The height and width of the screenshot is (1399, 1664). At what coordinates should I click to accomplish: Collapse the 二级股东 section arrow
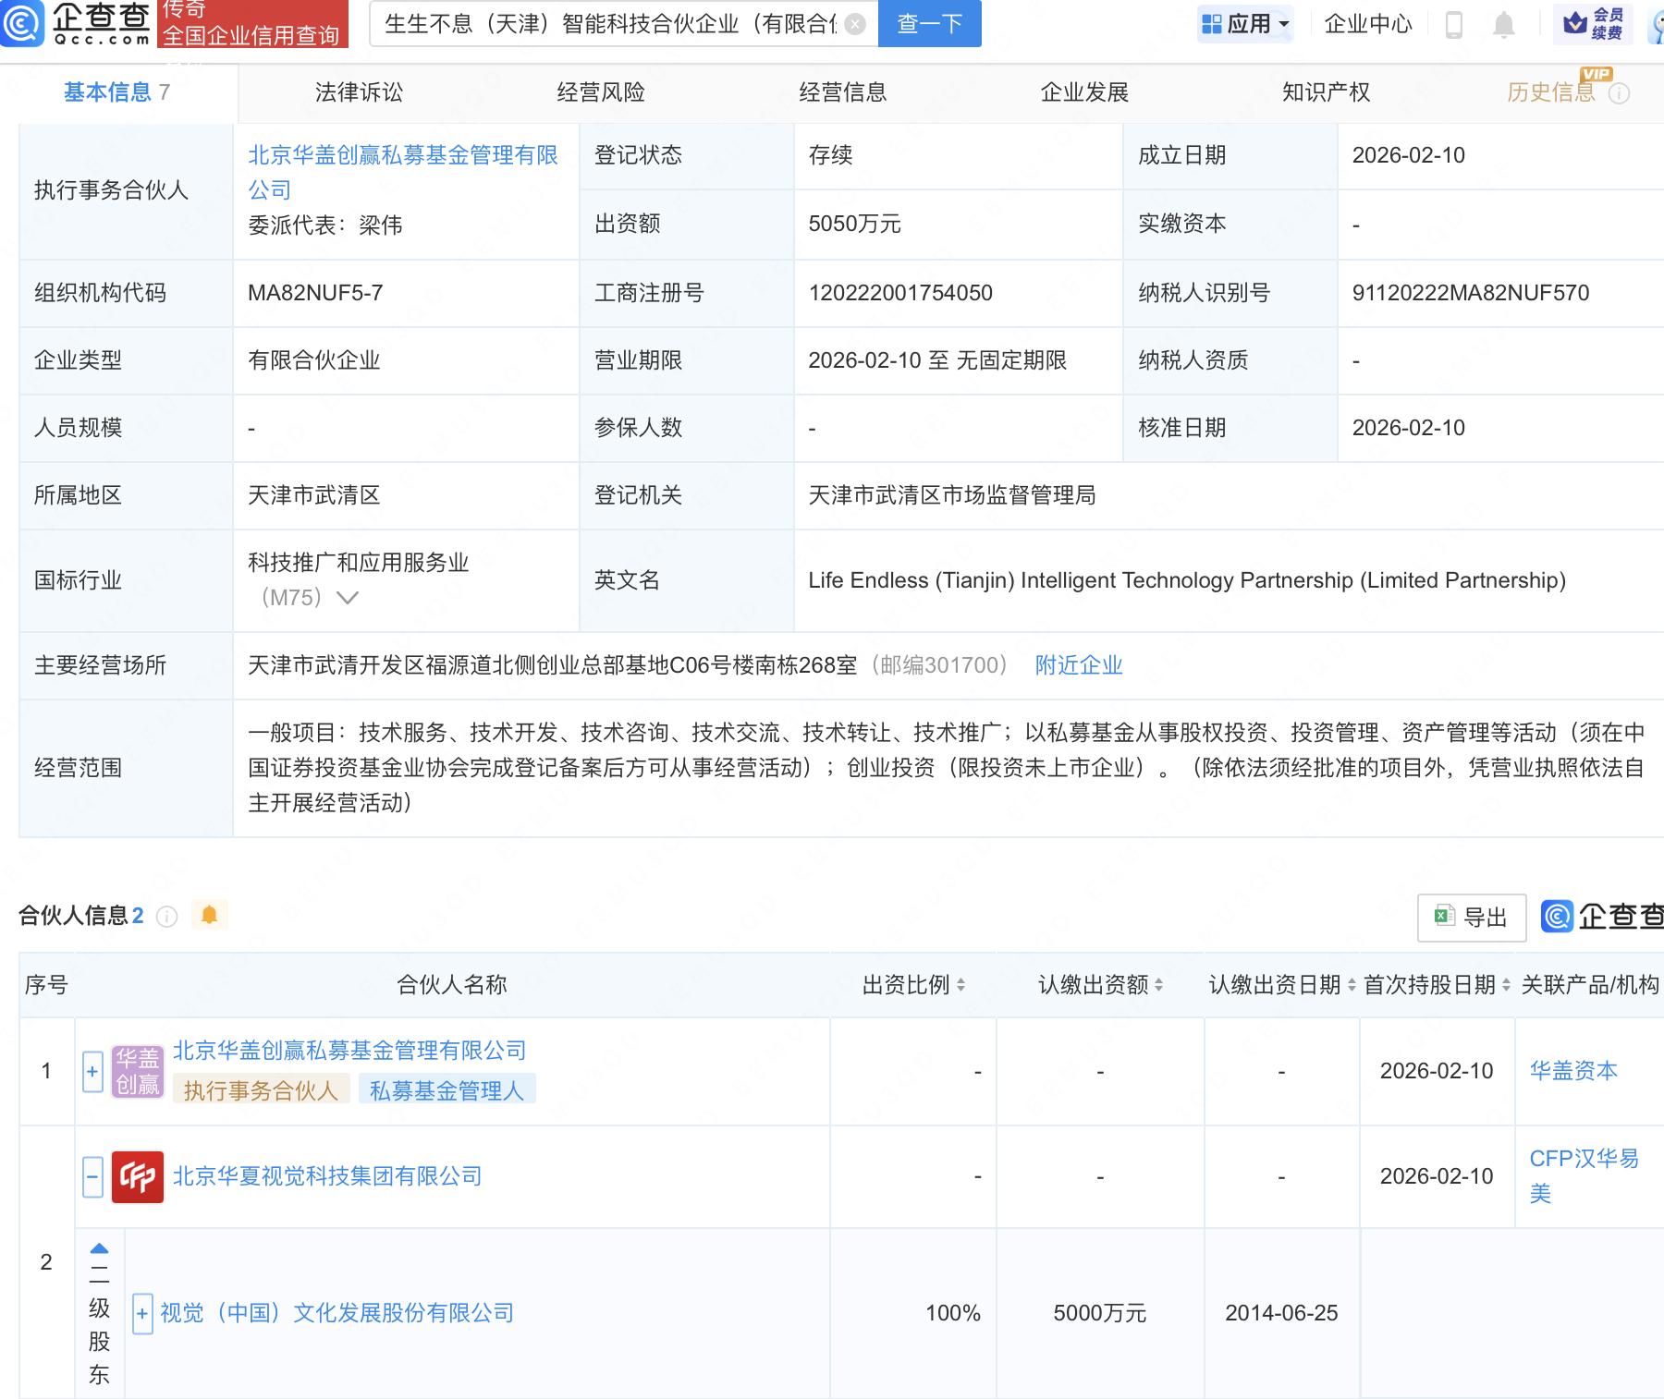click(x=100, y=1248)
